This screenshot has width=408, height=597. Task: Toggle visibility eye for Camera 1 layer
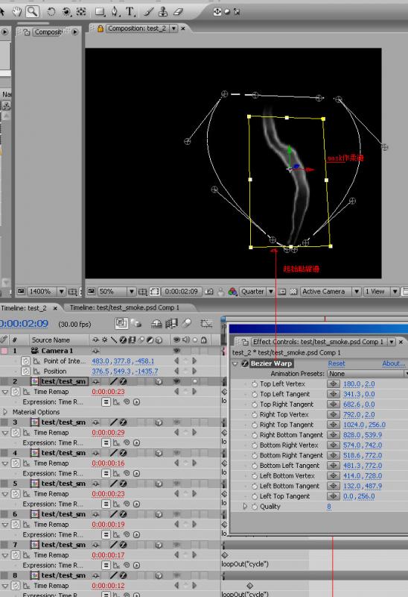[x=176, y=350]
